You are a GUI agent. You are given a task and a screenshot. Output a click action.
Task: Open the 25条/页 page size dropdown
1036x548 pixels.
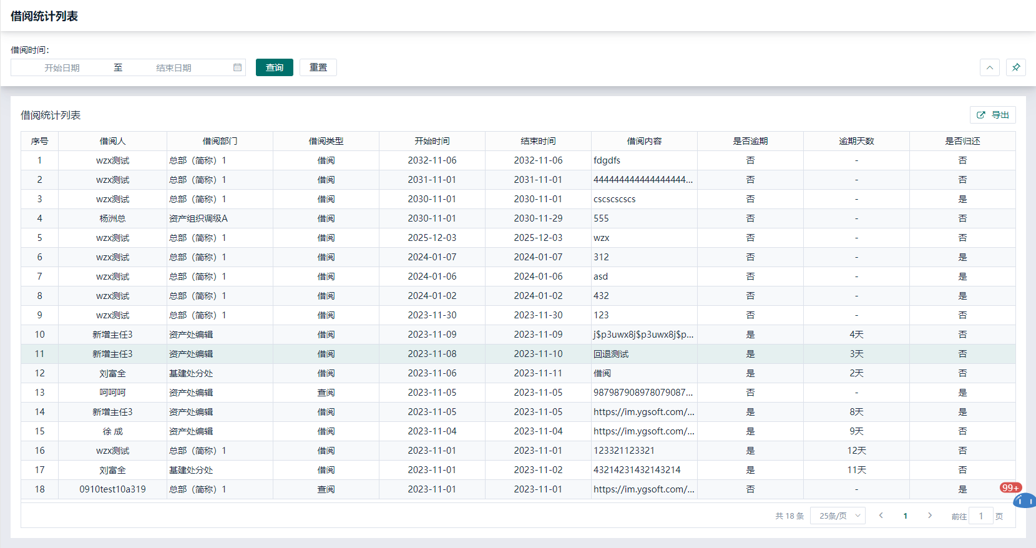point(838,516)
